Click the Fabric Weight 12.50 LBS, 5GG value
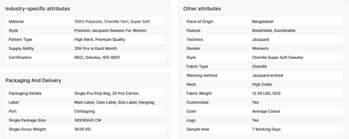The width and height of the screenshot is (349, 139). [x=266, y=93]
